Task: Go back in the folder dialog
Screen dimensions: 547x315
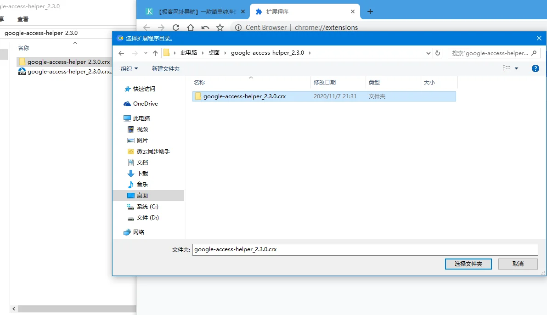Action: click(x=121, y=53)
